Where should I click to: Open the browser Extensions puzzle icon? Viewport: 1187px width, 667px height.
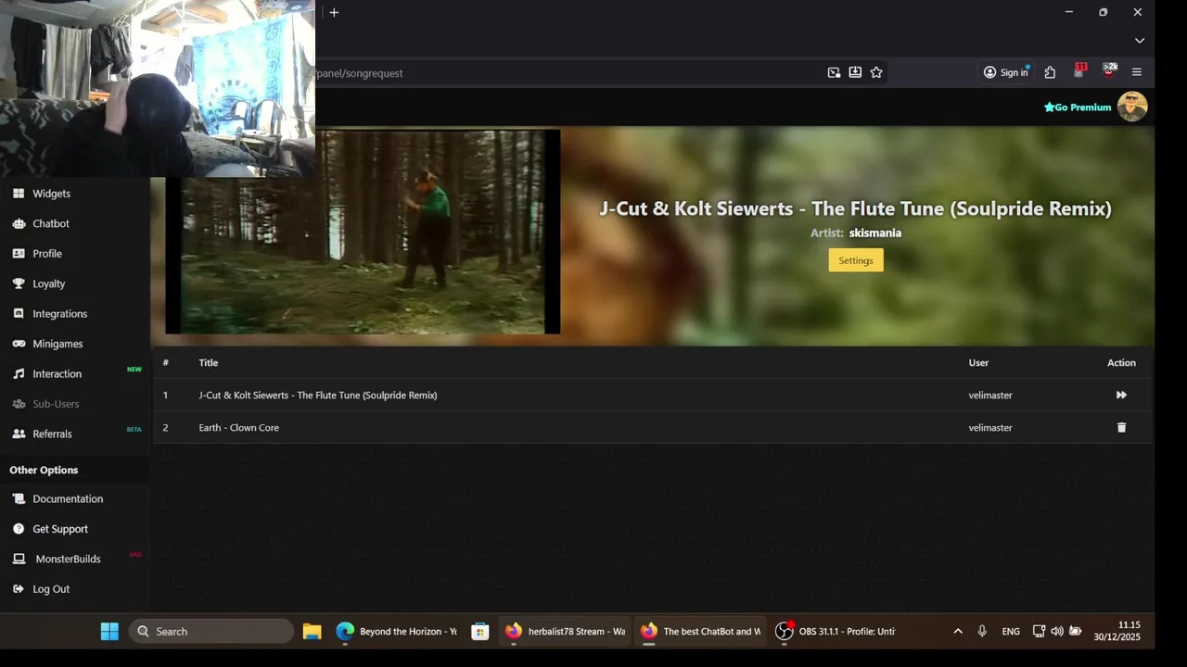pos(1050,72)
